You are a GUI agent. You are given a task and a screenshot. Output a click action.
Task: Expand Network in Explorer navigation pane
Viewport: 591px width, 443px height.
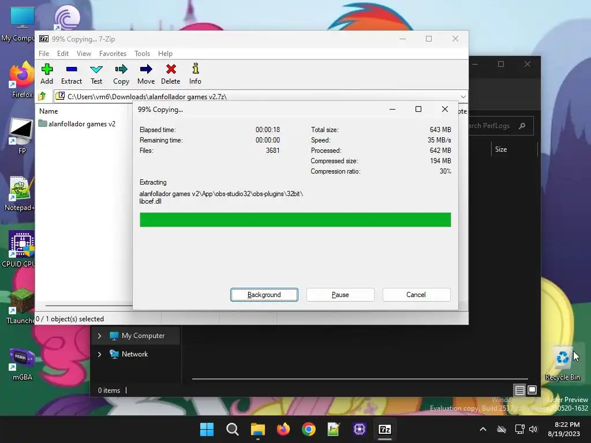pyautogui.click(x=99, y=354)
